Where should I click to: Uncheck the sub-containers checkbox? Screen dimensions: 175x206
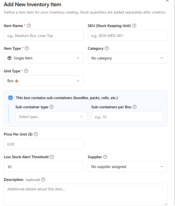11,98
